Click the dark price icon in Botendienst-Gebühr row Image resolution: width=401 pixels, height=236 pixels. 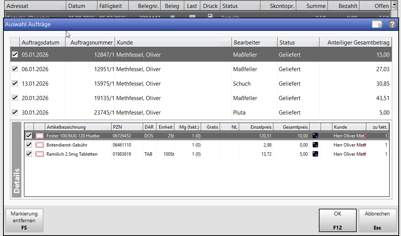click(315, 145)
